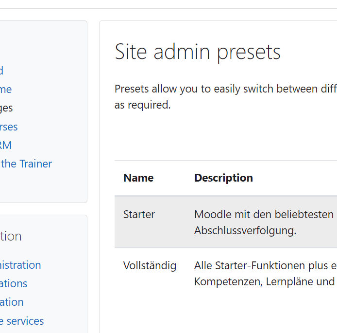Click the "Presets allow you" intro paragraph
This screenshot has height=333, width=337.
[x=226, y=97]
